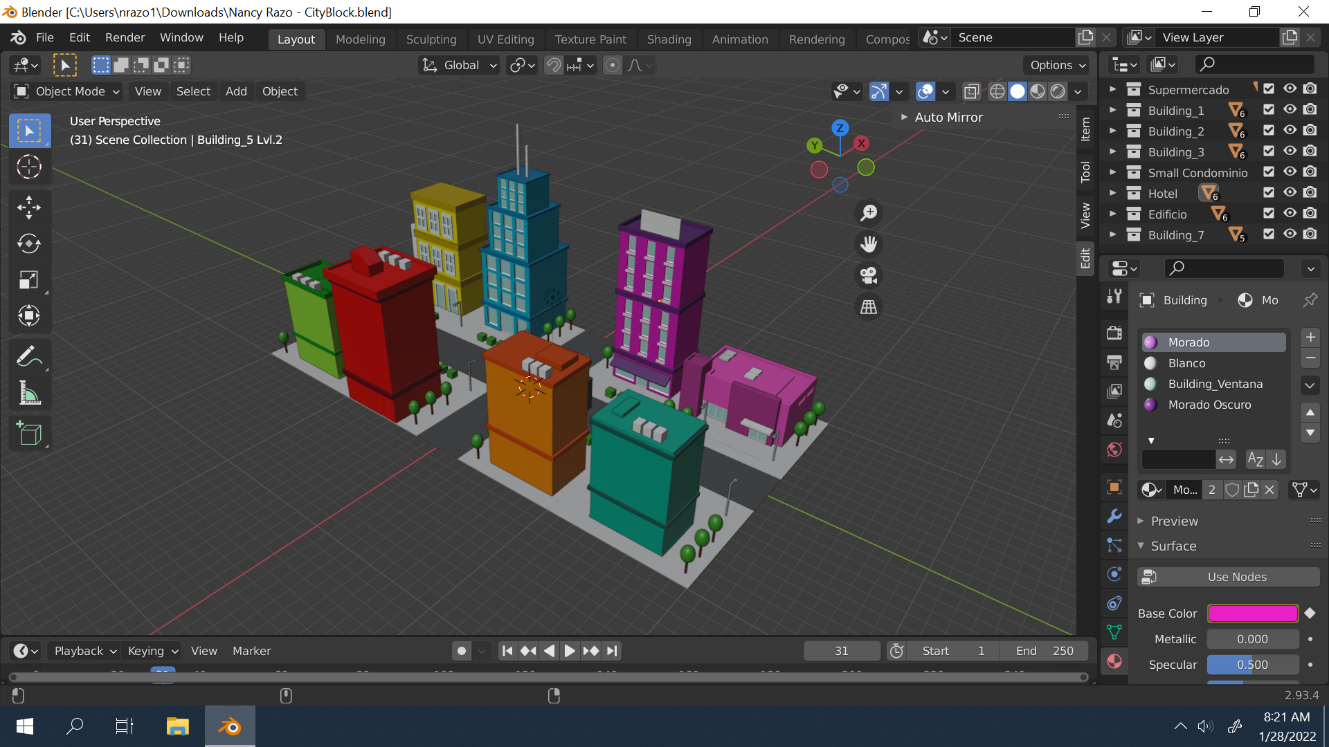The image size is (1329, 747).
Task: Toggle snapping magnet in header
Action: [x=554, y=65]
